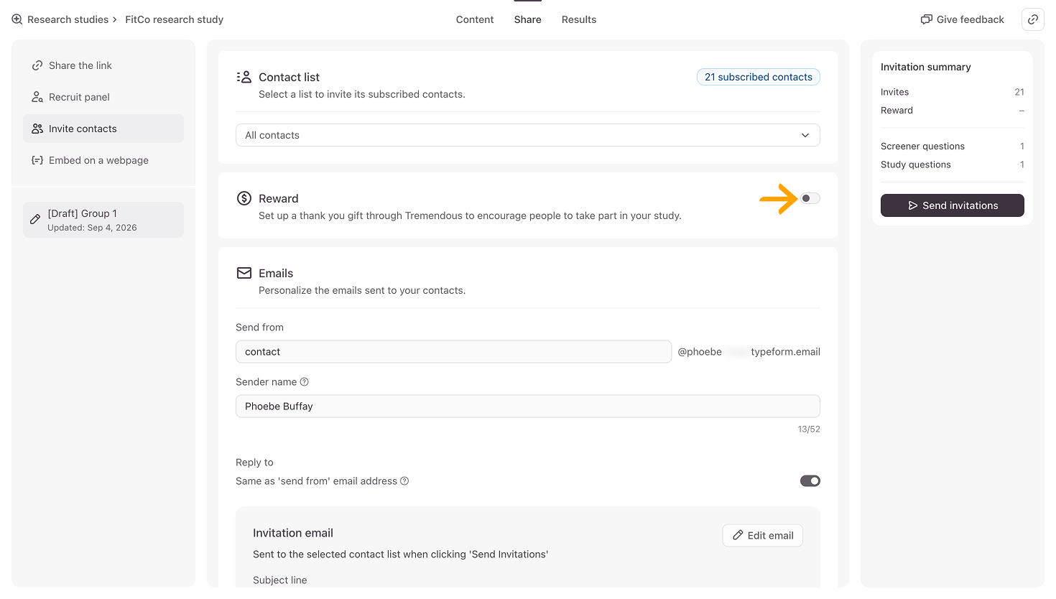
Task: Click the Give feedback chat icon
Action: point(927,19)
